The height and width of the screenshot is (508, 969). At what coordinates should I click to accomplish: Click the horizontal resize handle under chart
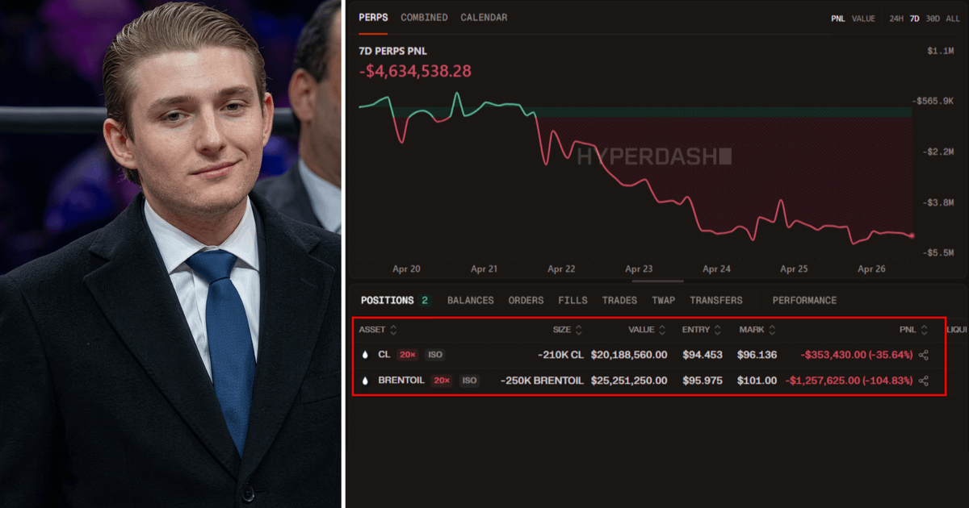pyautogui.click(x=658, y=281)
